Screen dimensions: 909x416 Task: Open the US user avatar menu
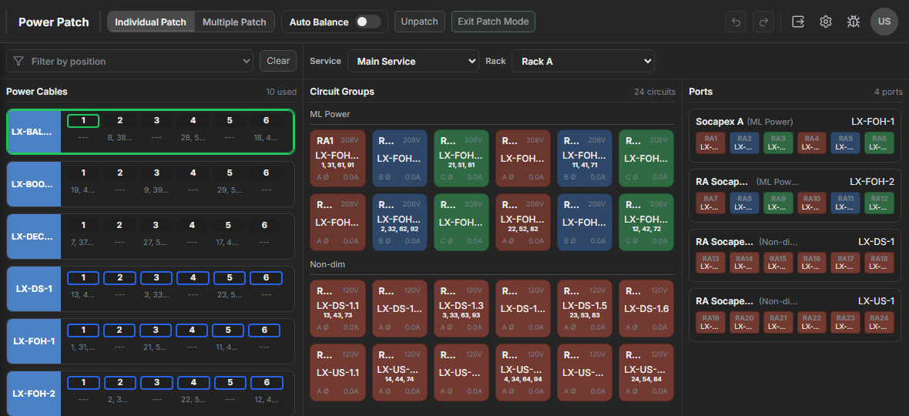point(884,22)
